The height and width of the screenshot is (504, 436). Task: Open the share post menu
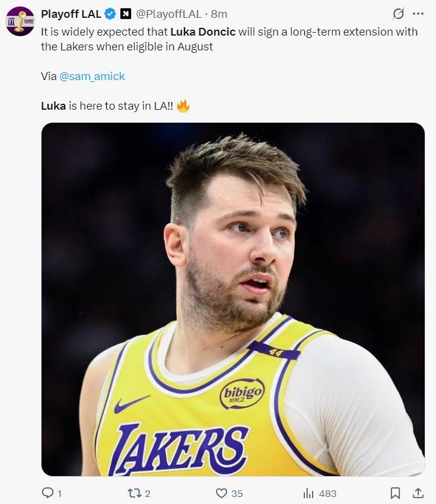(418, 493)
